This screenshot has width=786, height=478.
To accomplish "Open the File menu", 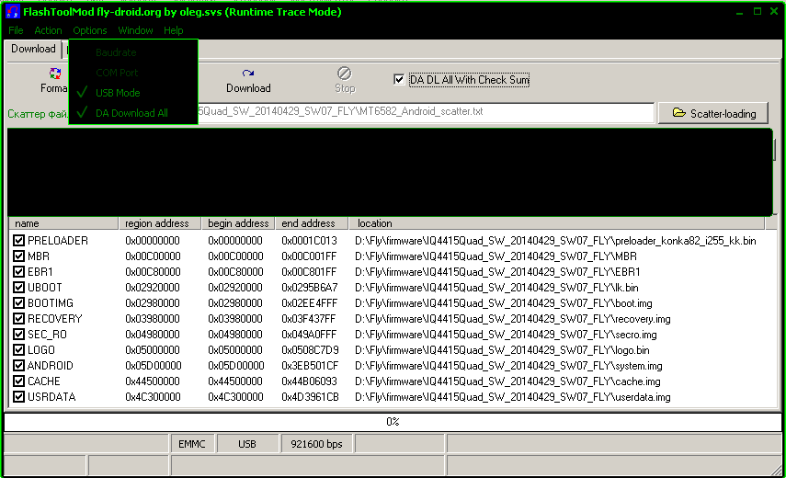I will (x=16, y=30).
